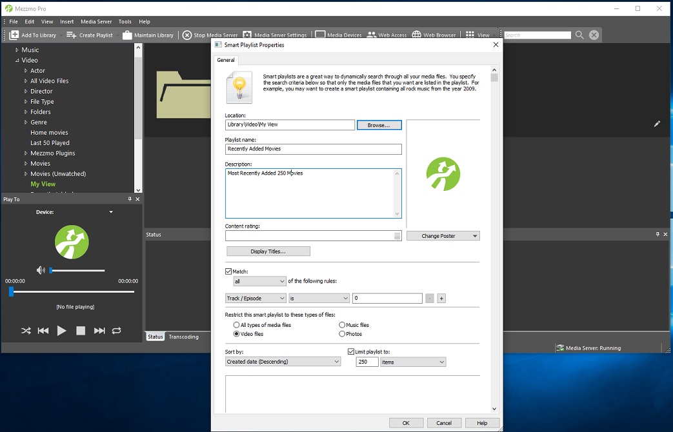Click the Playlist name input field

pyautogui.click(x=314, y=149)
